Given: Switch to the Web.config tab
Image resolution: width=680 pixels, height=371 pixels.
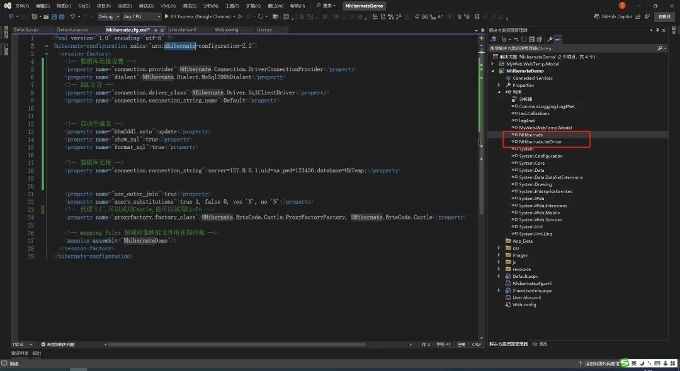Looking at the screenshot, I should pos(227,29).
